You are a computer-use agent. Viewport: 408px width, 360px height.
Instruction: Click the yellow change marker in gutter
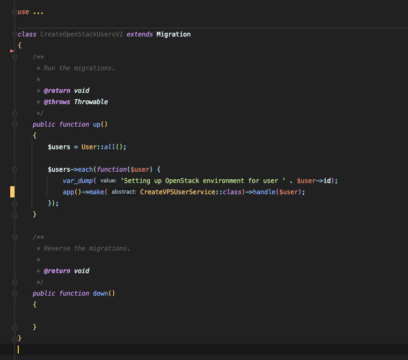click(x=12, y=192)
